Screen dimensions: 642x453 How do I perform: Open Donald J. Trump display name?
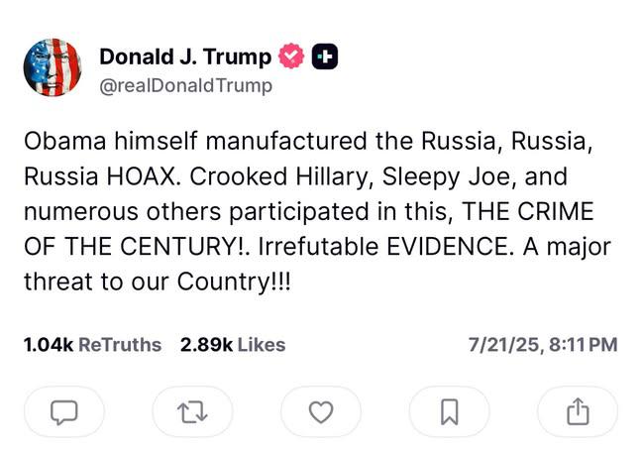[184, 57]
